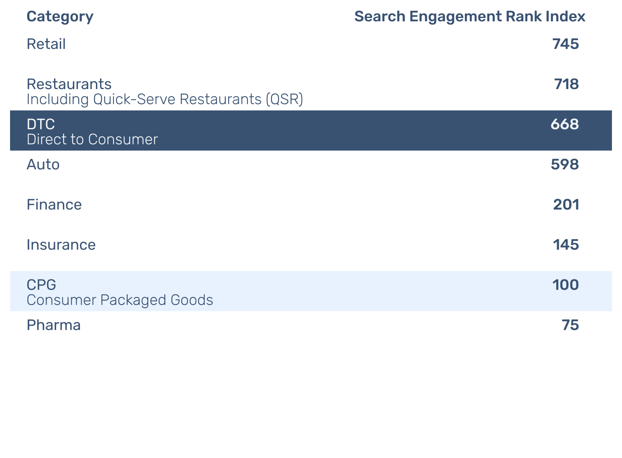Click Auto's value 598
622x458 pixels.
tap(565, 164)
